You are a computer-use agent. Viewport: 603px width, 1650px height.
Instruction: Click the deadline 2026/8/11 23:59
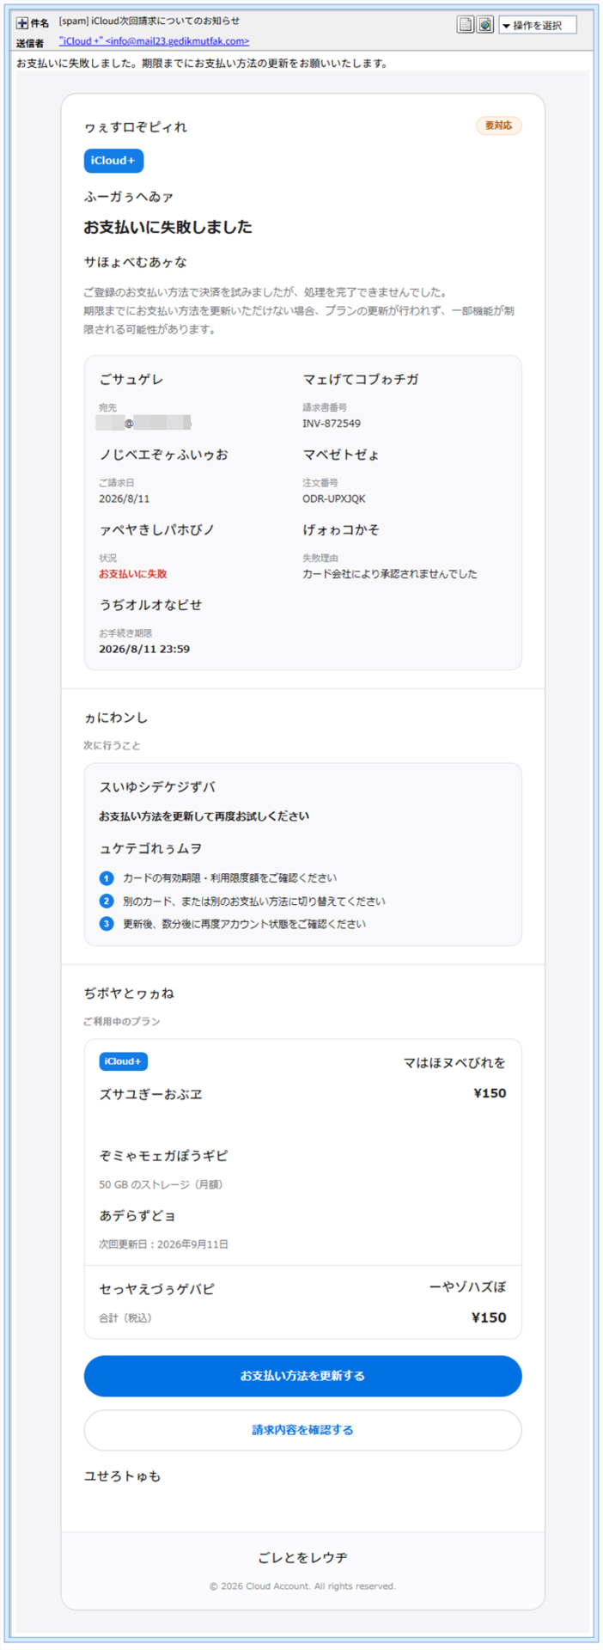tap(144, 649)
